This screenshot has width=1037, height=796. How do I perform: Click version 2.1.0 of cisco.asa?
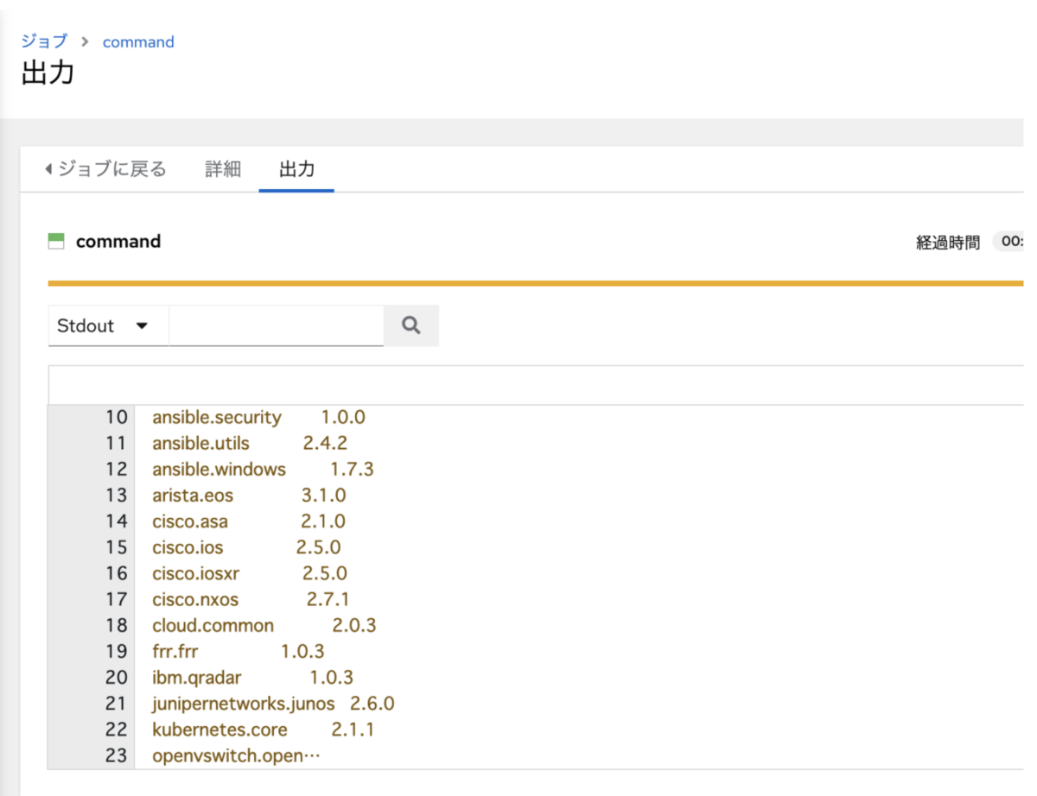(323, 521)
